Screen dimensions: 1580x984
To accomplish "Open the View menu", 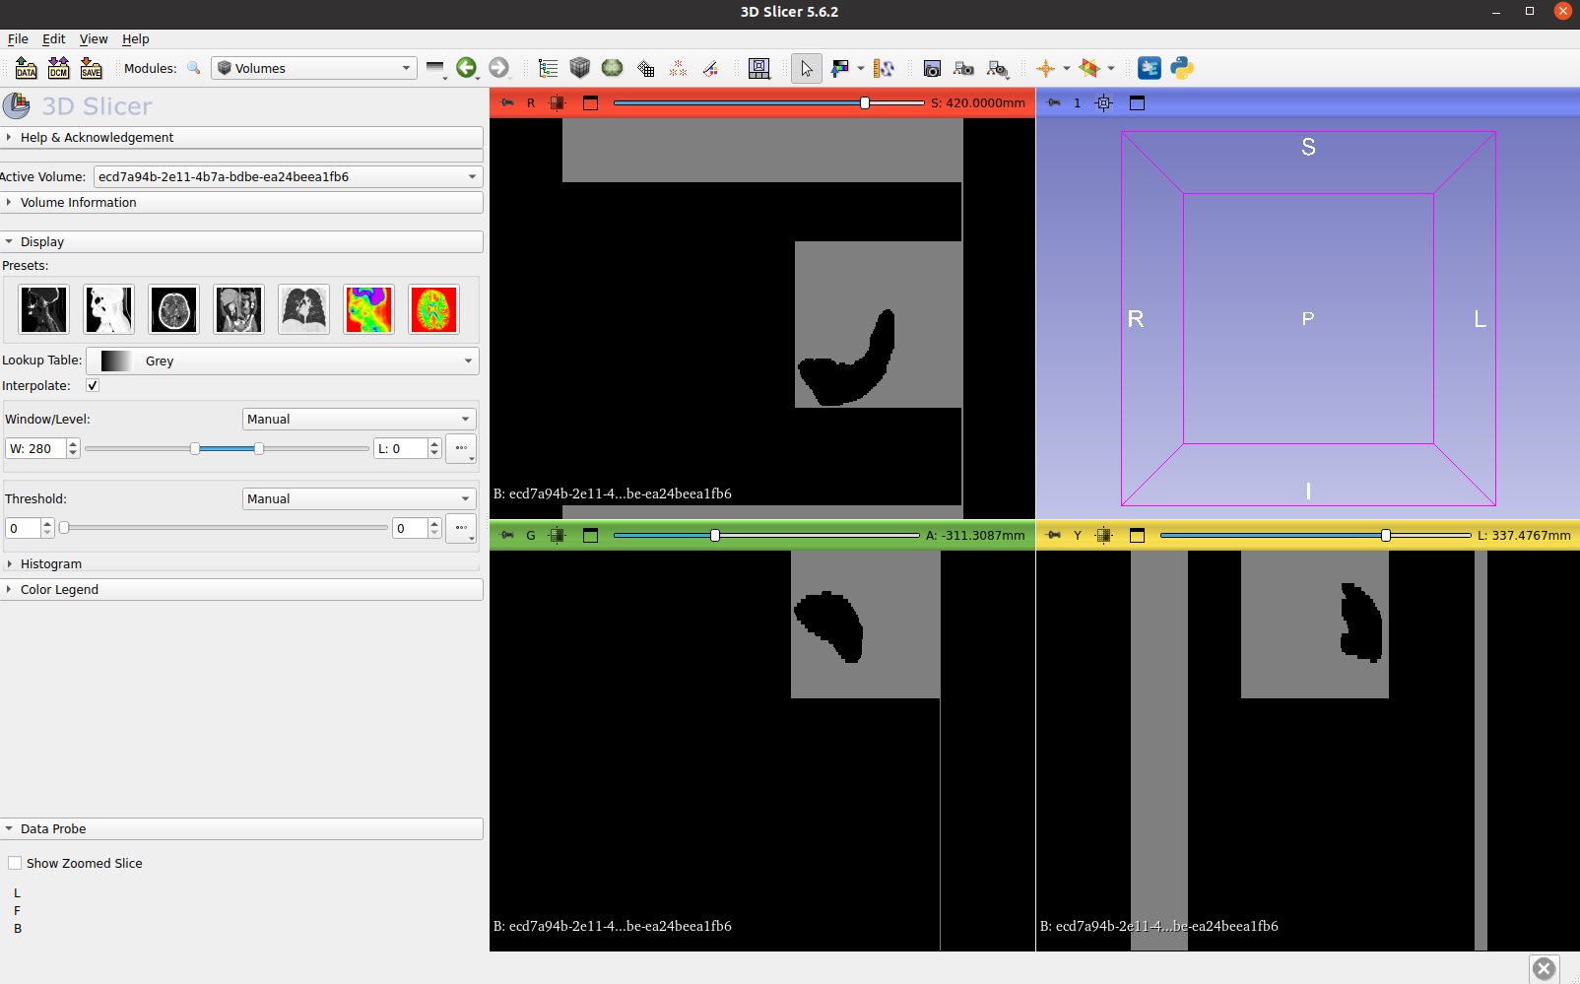I will [94, 38].
